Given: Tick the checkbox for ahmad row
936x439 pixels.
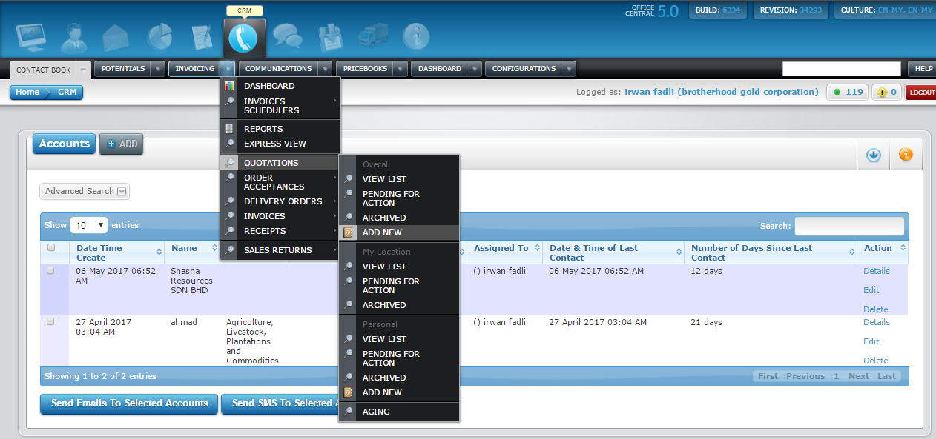Looking at the screenshot, I should click(x=51, y=321).
